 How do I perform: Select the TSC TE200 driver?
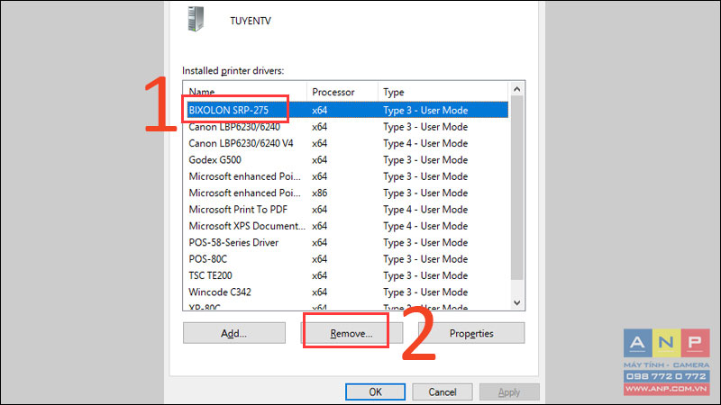210,275
